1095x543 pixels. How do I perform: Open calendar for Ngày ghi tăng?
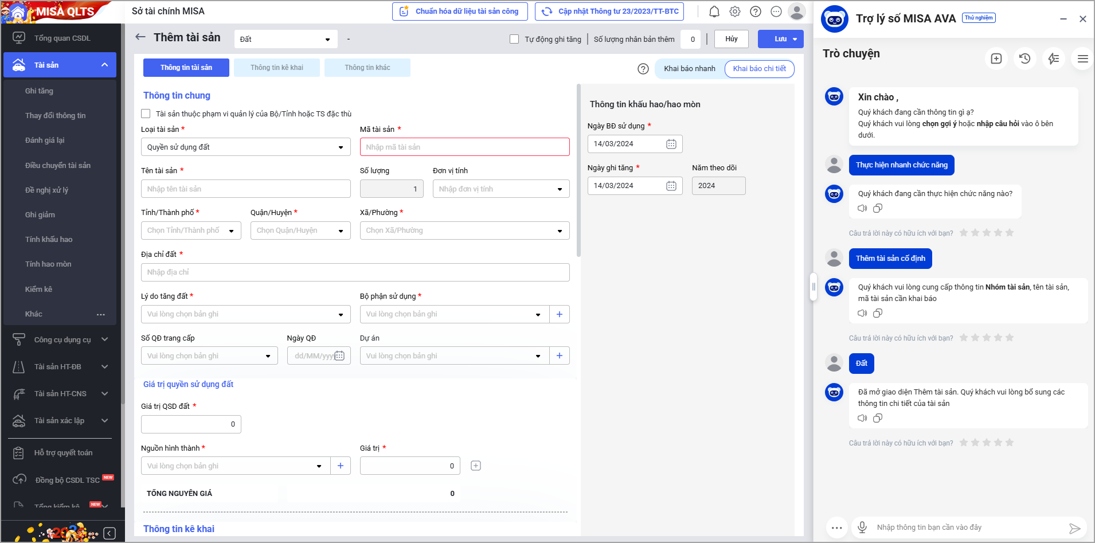point(671,186)
